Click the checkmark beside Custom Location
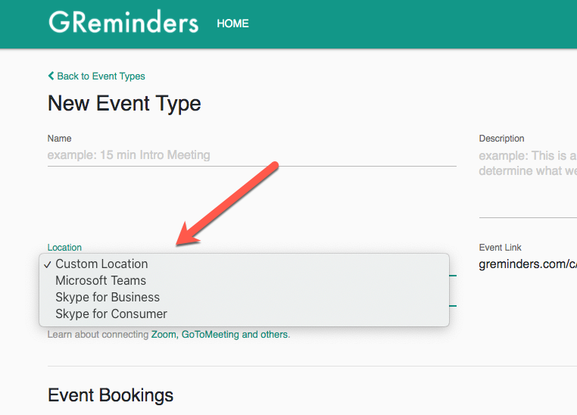Viewport: 577px width, 415px height. point(47,264)
